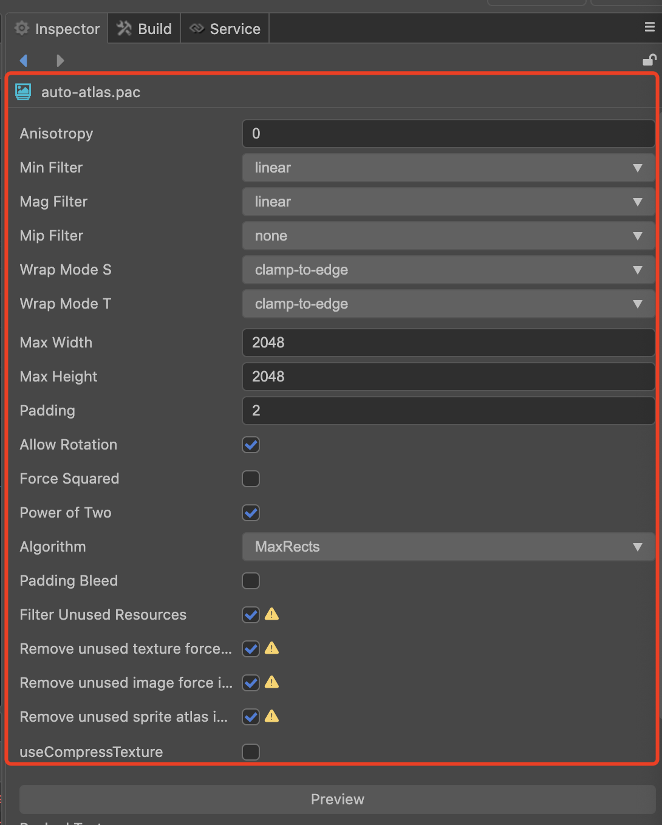
Task: Uncheck Filter Unused Resources
Action: click(x=251, y=615)
